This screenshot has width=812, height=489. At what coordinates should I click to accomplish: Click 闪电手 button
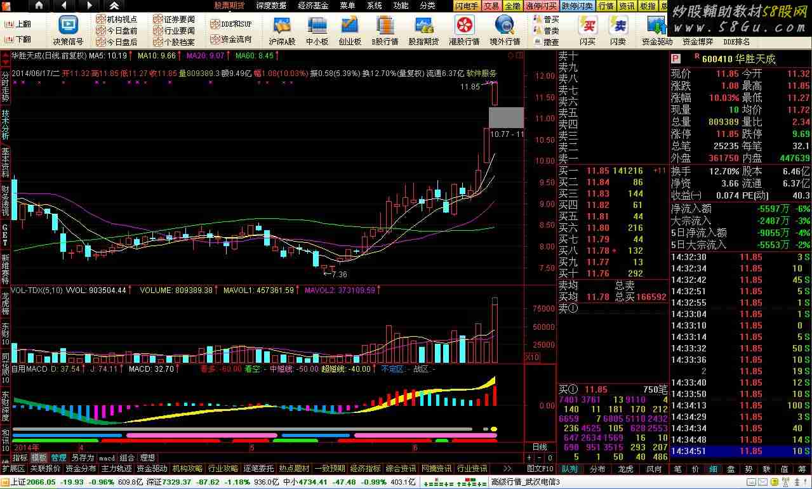467,6
